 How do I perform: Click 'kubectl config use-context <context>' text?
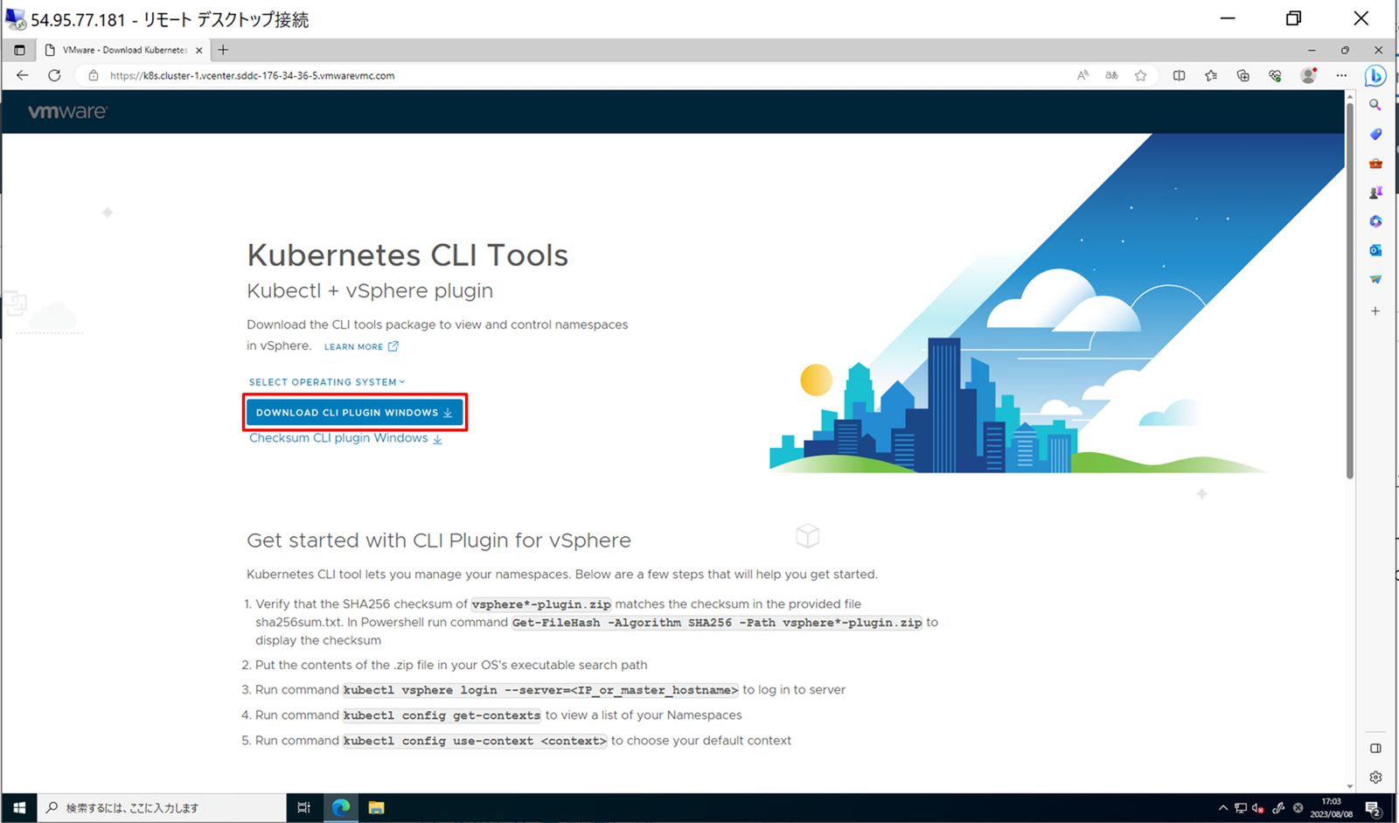[x=475, y=741]
